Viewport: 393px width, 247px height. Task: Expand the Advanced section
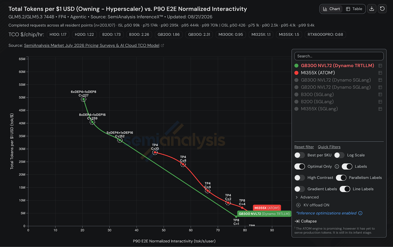307,197
